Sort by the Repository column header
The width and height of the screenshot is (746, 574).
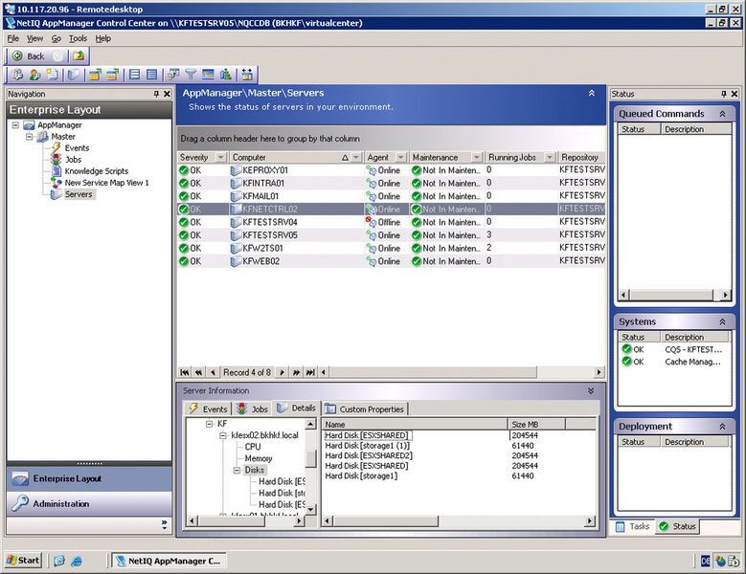(581, 157)
